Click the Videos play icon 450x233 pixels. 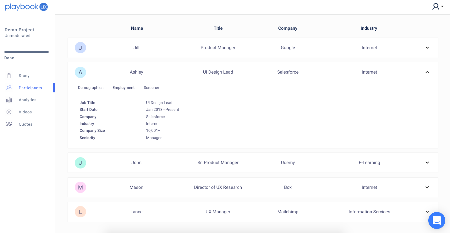[9, 112]
